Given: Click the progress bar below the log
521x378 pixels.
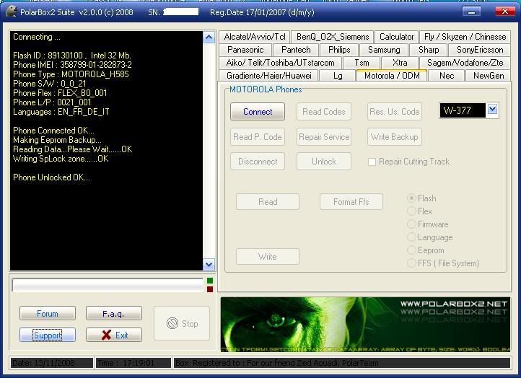Looking at the screenshot, I should click(108, 285).
